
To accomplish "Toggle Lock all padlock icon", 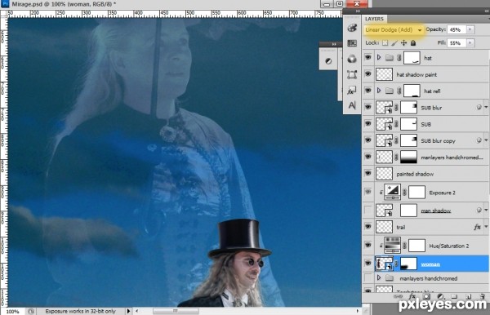I will [x=412, y=42].
